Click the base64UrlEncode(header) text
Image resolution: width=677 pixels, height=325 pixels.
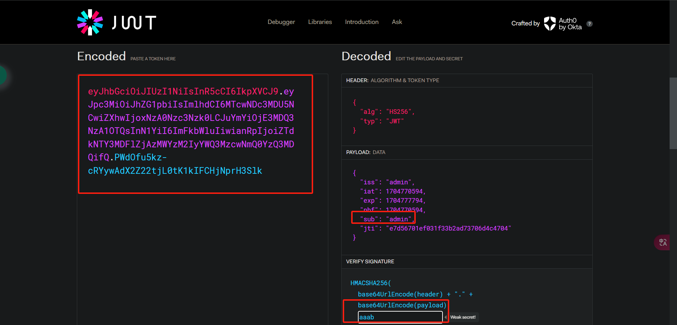click(x=400, y=294)
